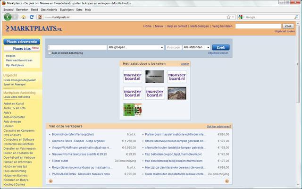Click the Plaats advertentie button
This screenshot has height=189, width=302.
[x=22, y=42]
